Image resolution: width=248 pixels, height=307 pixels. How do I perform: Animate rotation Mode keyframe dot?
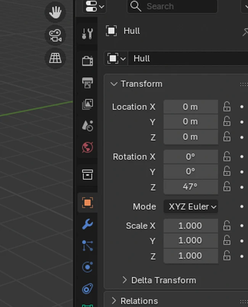[242, 207]
